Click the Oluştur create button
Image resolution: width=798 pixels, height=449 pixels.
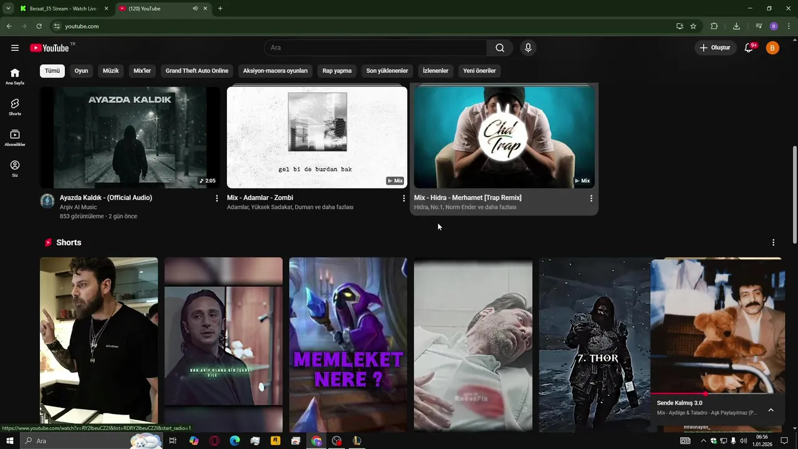pos(716,48)
